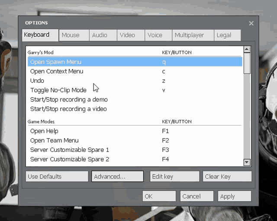277x221 pixels.
Task: Confirm settings with OK
Action: (x=159, y=196)
